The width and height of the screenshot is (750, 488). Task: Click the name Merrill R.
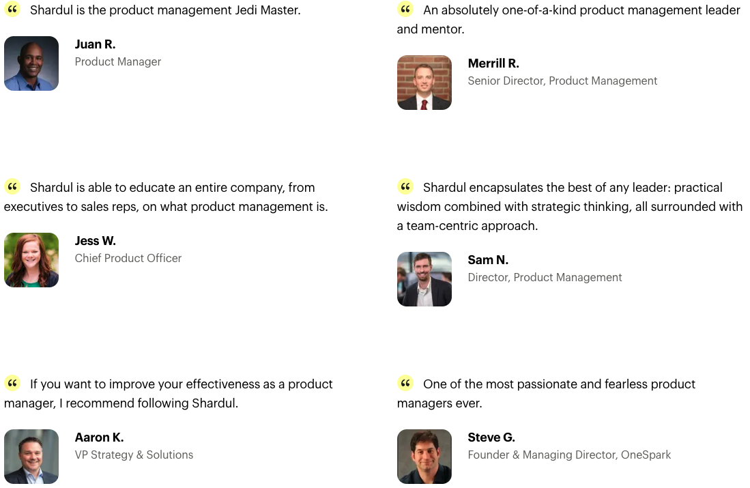coord(493,63)
